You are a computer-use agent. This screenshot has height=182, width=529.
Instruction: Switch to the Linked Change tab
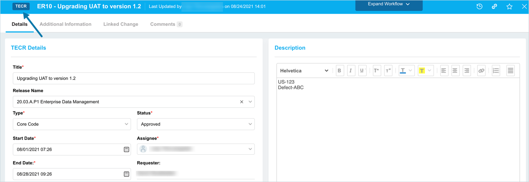coord(121,24)
